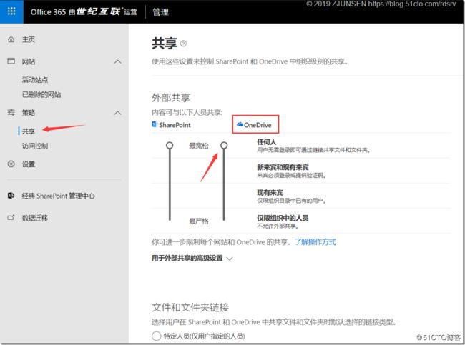The height and width of the screenshot is (345, 465).
Task: Click the 数据迁移 data migration icon
Action: 11,218
